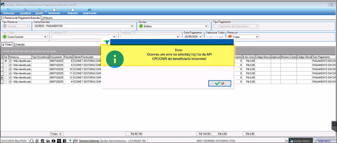Expand the Remessa Todas filter dropdown

[257, 37]
